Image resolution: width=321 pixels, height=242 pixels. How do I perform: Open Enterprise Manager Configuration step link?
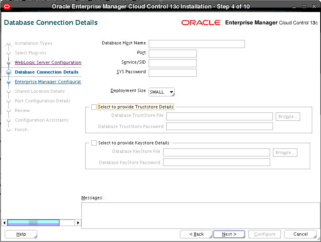click(48, 82)
